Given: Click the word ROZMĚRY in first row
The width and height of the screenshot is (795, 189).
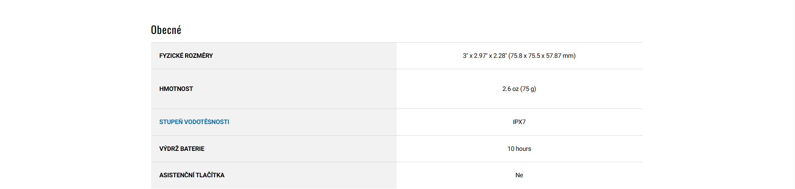Looking at the screenshot, I should pyautogui.click(x=199, y=56).
